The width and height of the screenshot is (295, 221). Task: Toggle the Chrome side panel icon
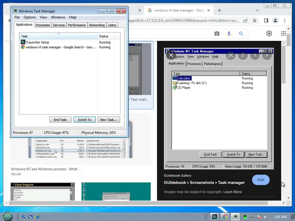266,20
